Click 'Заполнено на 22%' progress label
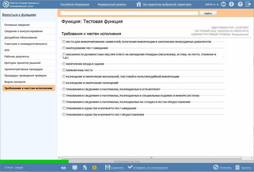254x172 pixels. pos(127,162)
